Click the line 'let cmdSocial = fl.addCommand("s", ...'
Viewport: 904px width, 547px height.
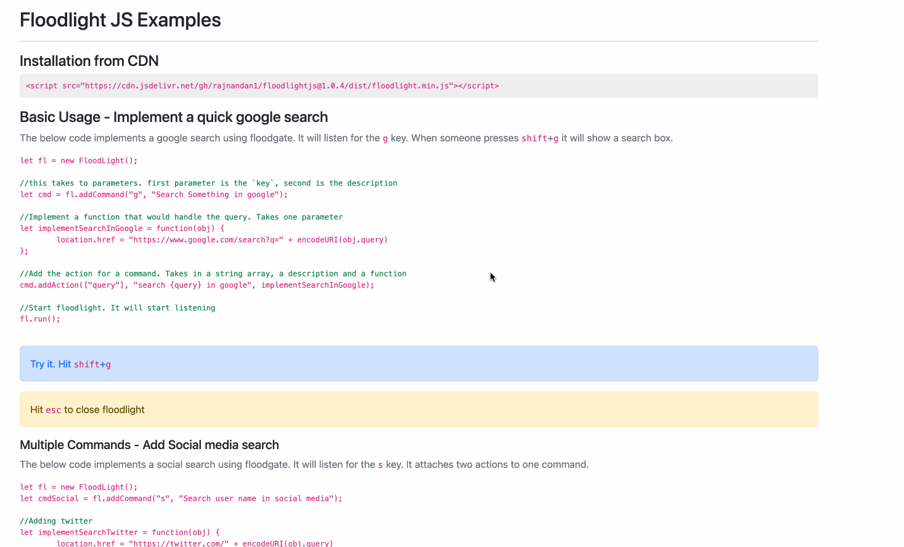tap(181, 498)
